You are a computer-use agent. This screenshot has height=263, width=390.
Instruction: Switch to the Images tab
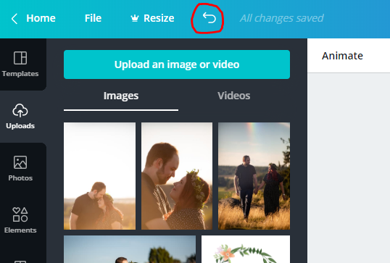click(x=121, y=96)
